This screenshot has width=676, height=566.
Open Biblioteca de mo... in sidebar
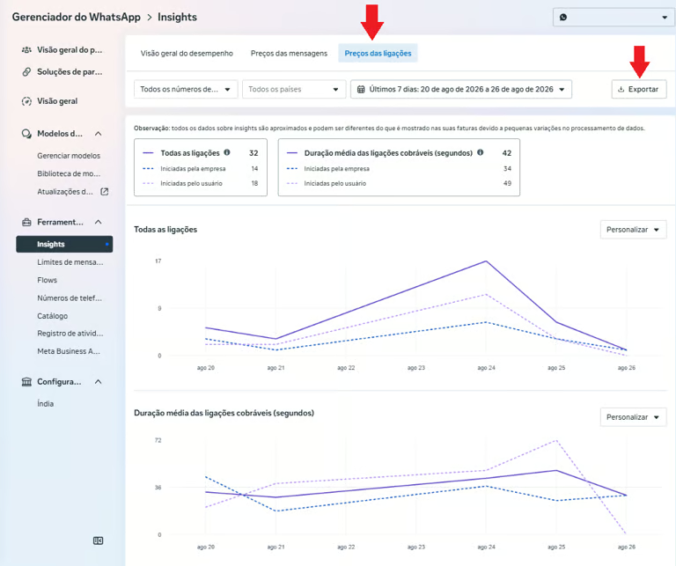pyautogui.click(x=69, y=173)
